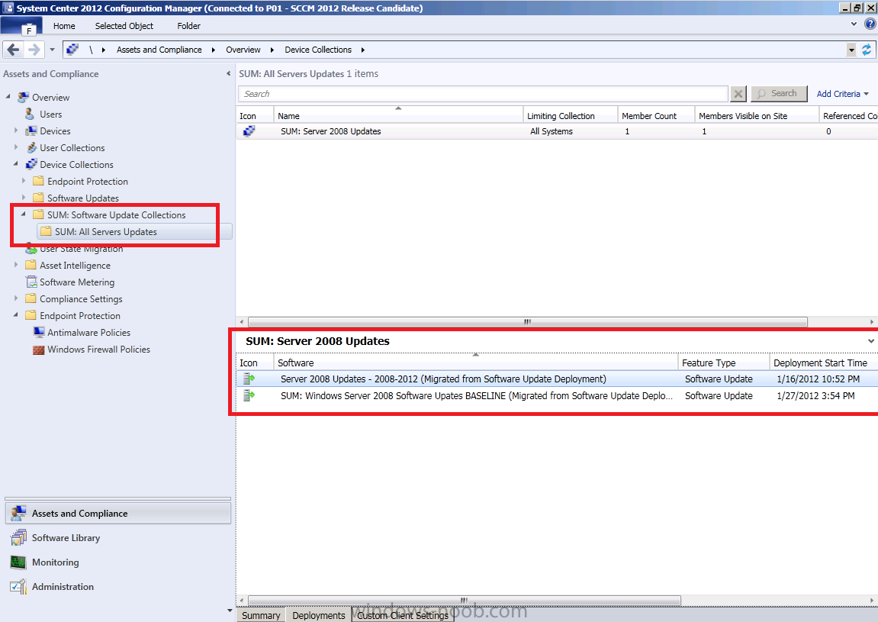Click the Endpoint Protection subfolder icon
This screenshot has width=878, height=622.
[x=39, y=182]
